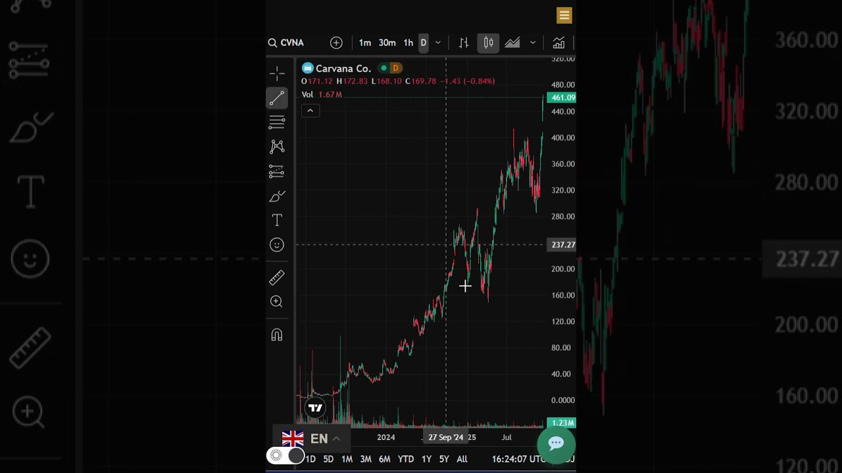Set range to 5Y
The width and height of the screenshot is (842, 473).
[x=444, y=459]
